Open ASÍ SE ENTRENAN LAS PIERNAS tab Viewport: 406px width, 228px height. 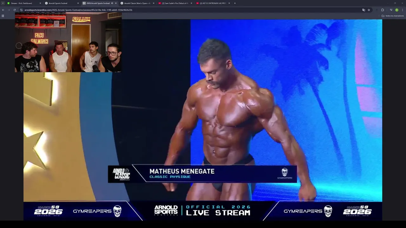[213, 3]
